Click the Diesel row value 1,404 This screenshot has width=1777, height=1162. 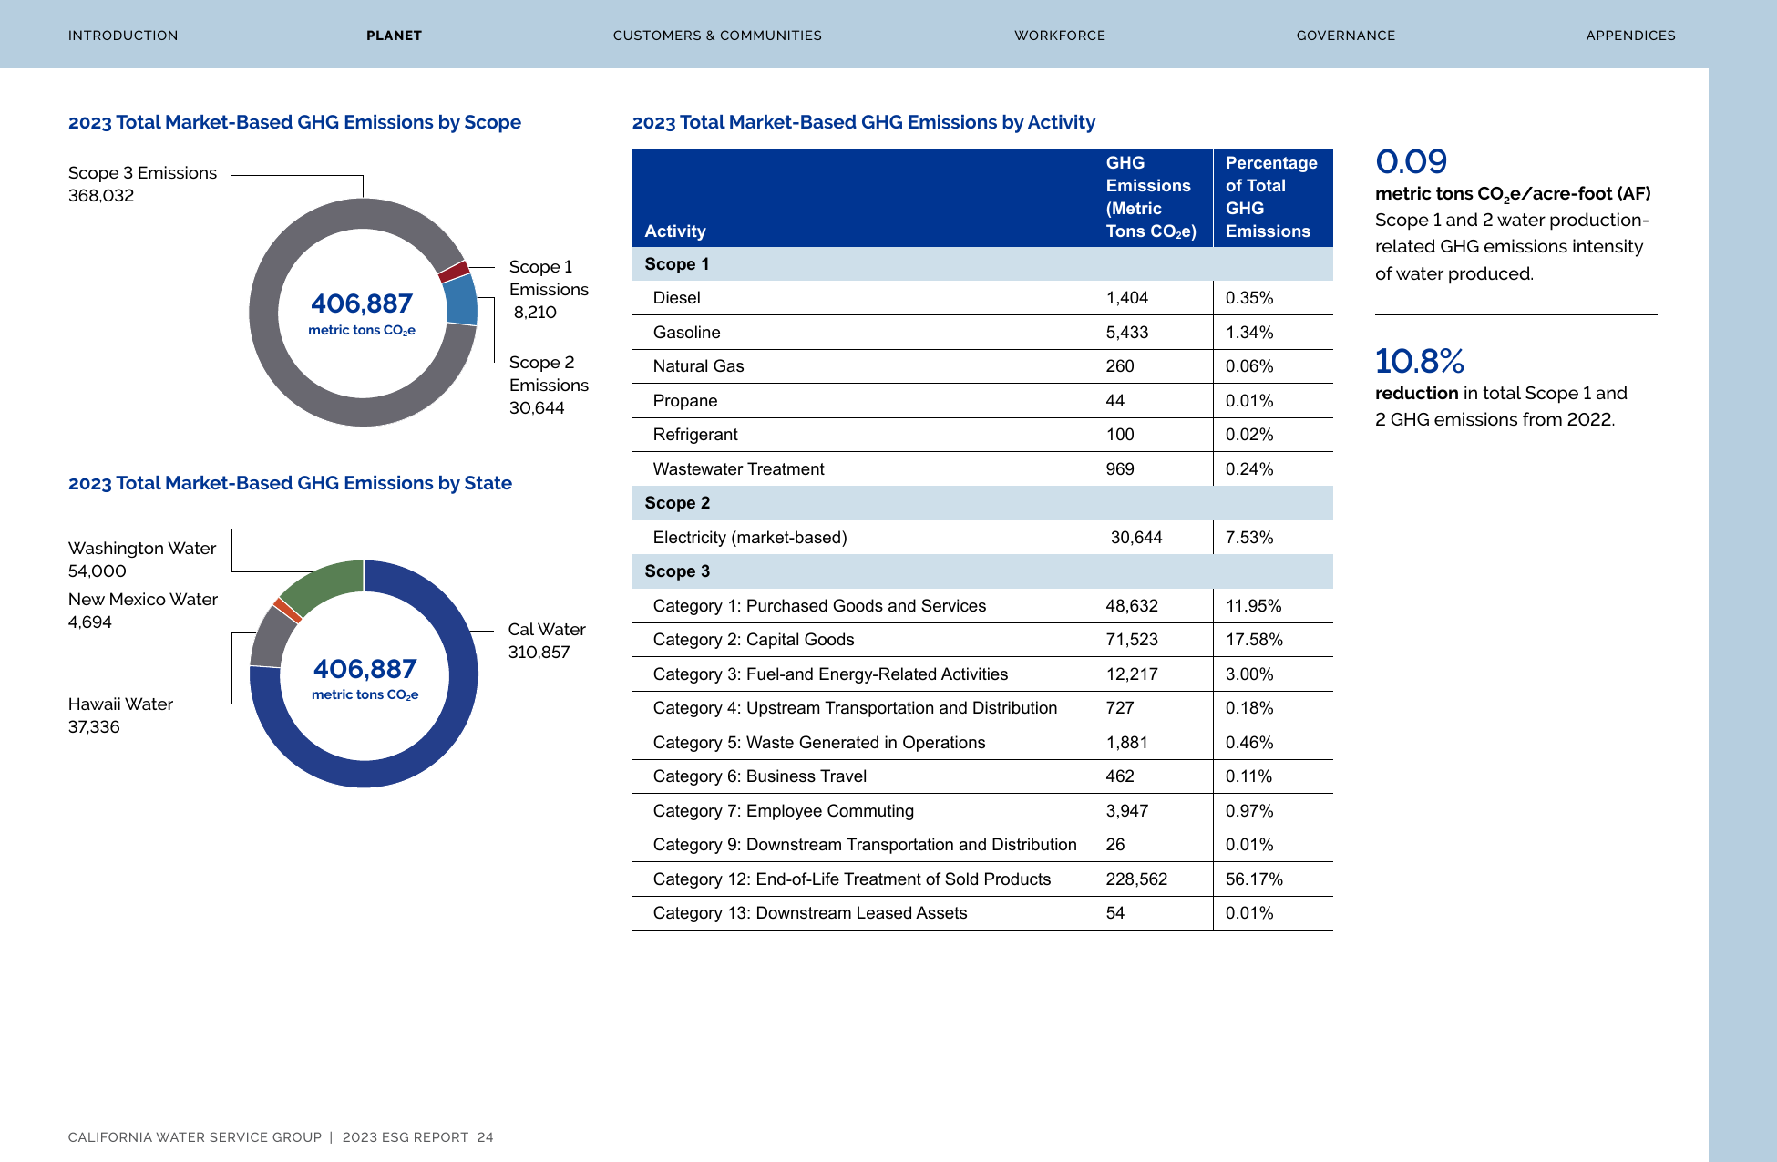tap(1127, 298)
